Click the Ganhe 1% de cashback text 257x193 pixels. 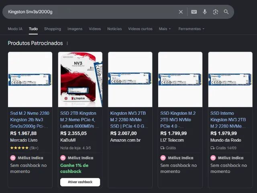(74, 169)
